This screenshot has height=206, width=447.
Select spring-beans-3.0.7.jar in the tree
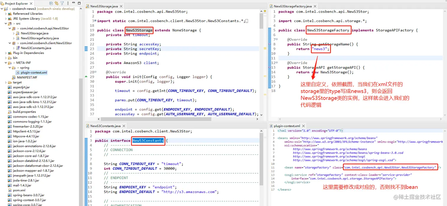click(x=28, y=195)
